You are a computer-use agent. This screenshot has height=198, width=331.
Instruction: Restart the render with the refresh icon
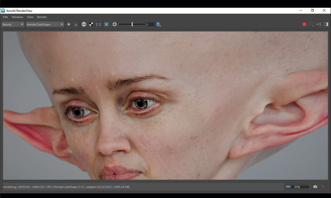click(312, 24)
